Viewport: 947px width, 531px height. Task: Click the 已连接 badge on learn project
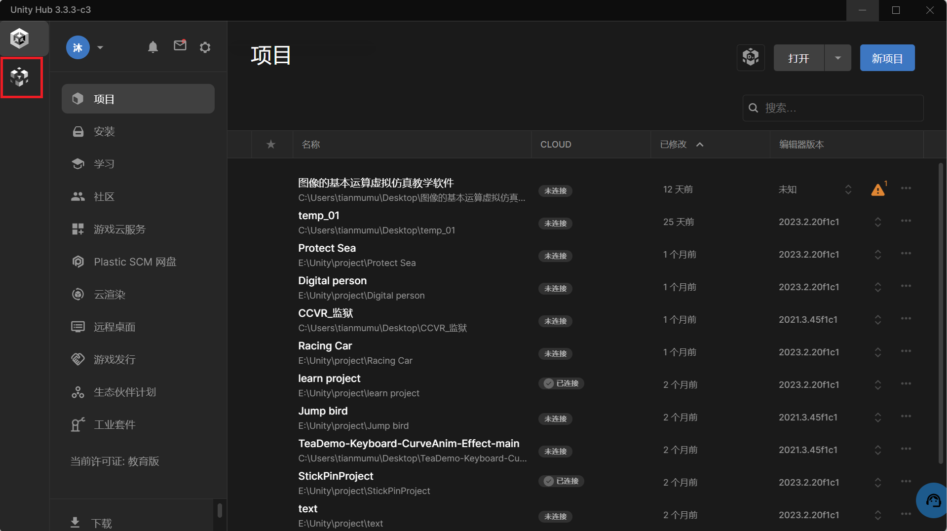[x=561, y=383]
